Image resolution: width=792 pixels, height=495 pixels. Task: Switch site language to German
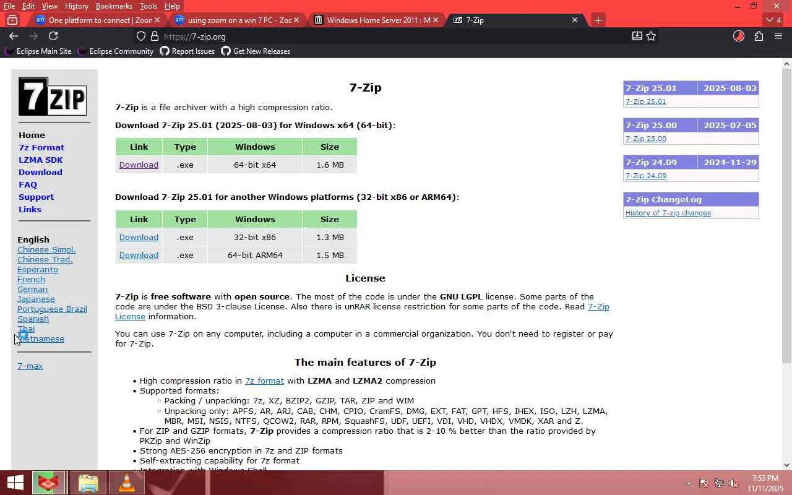[x=32, y=289]
